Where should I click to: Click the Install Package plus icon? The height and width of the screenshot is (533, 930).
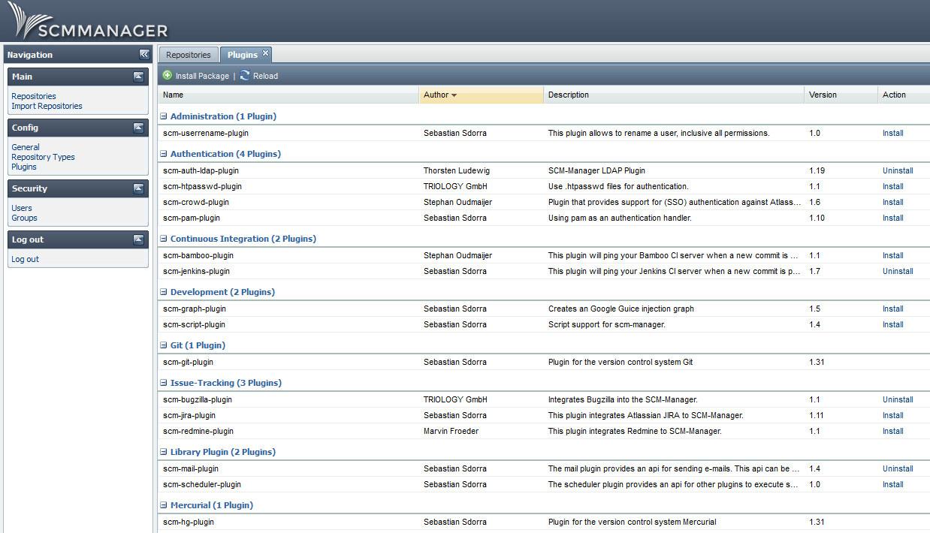pyautogui.click(x=168, y=75)
